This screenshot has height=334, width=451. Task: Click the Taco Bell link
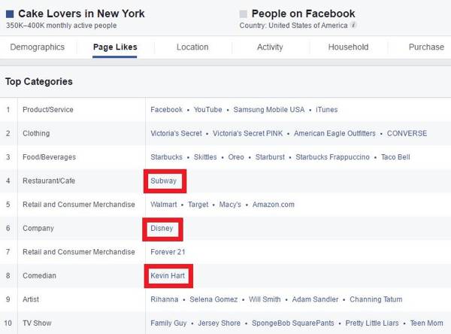[395, 157]
